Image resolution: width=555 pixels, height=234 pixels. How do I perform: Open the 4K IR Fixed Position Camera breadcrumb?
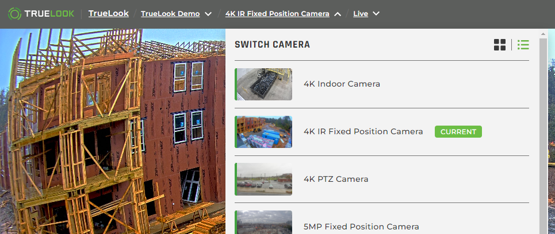(277, 14)
